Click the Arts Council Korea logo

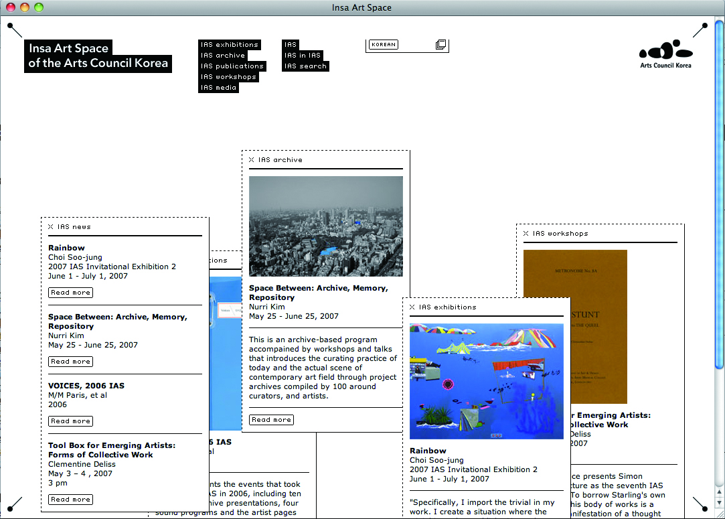(x=665, y=54)
